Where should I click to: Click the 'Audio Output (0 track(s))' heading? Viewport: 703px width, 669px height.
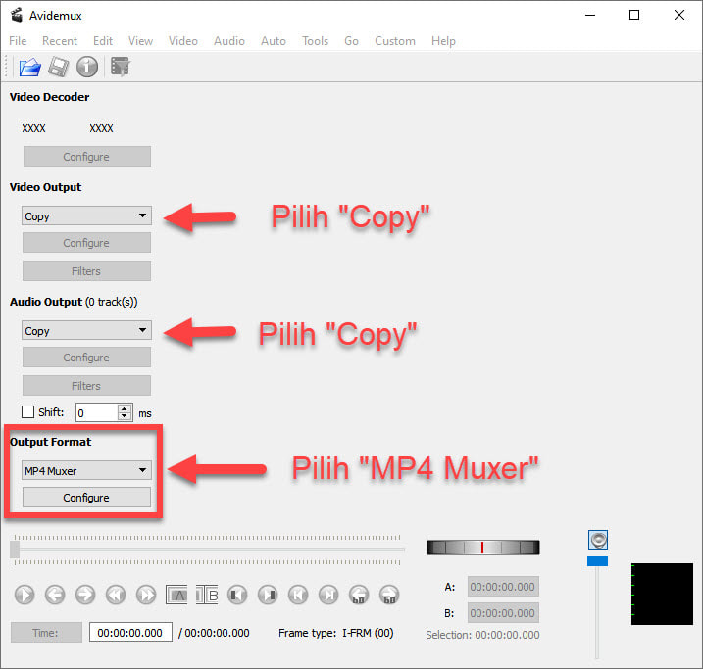[74, 302]
